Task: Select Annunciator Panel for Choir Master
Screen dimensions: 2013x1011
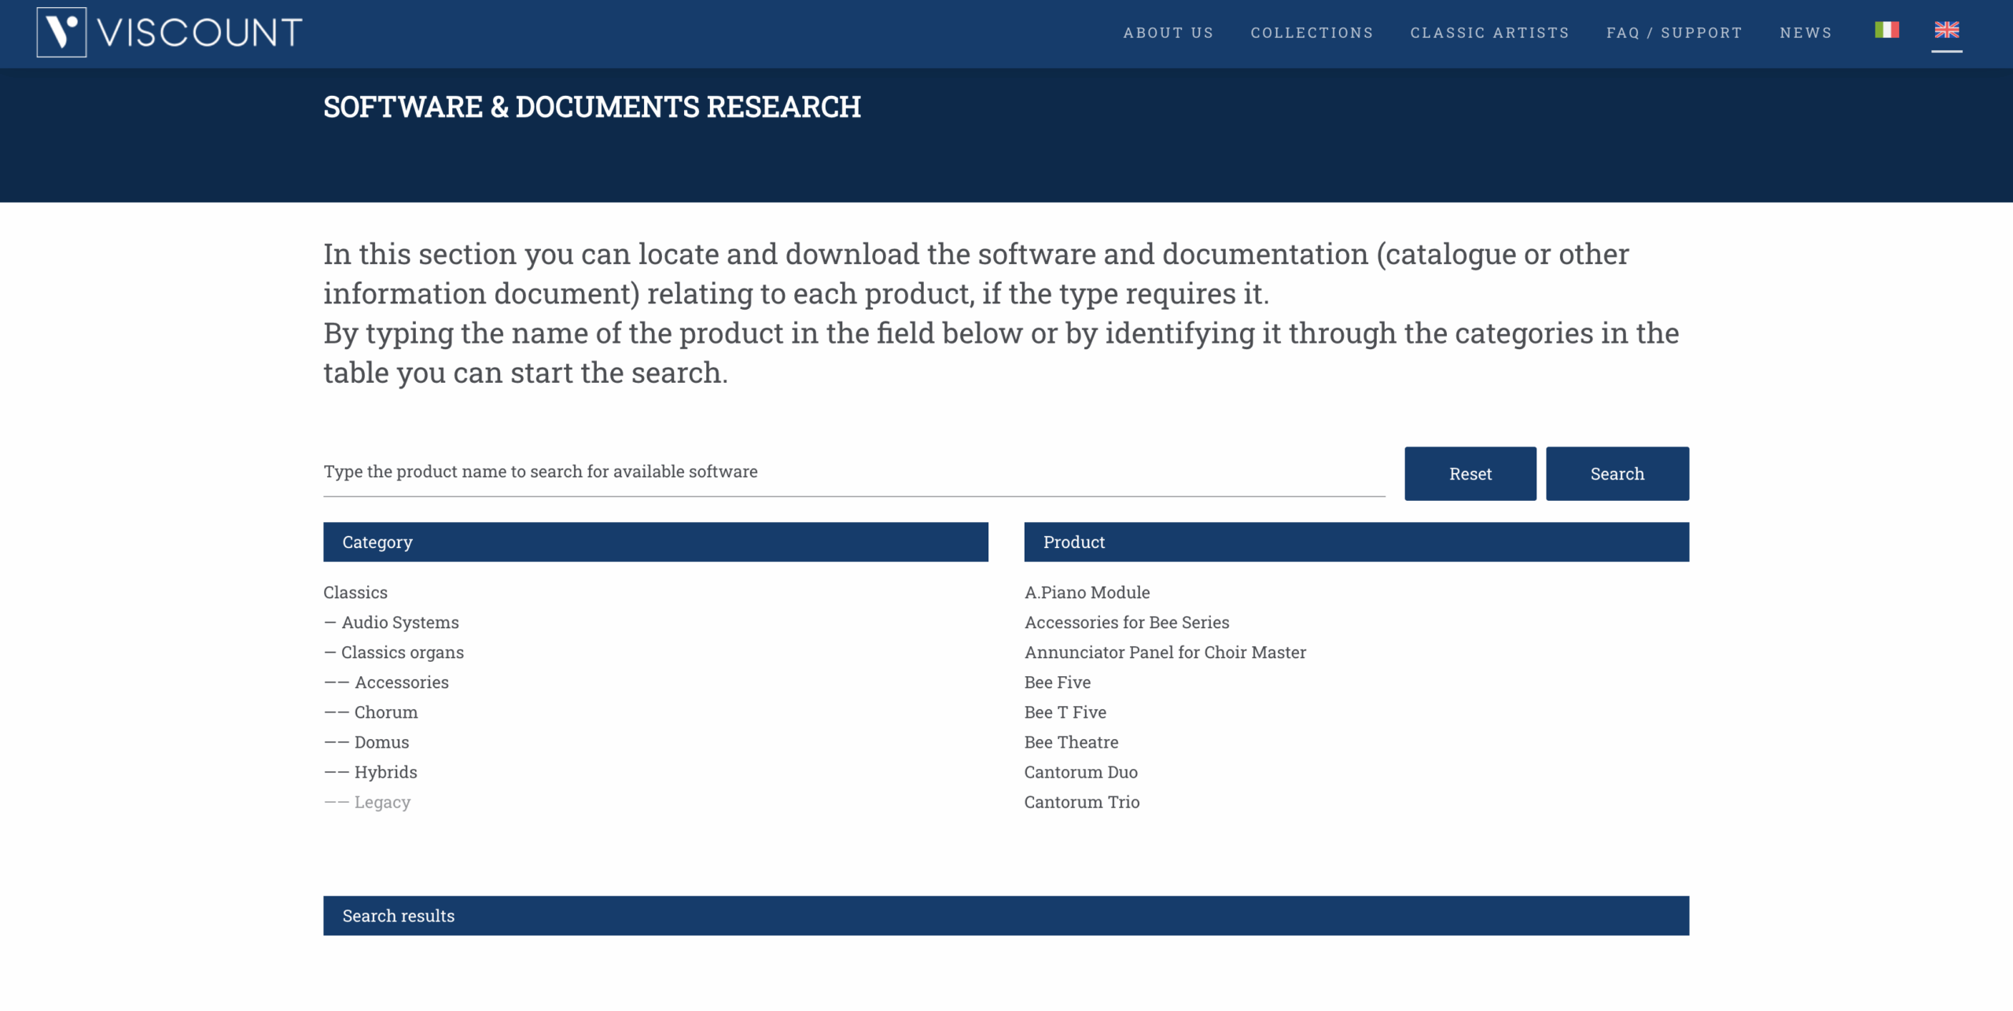Action: tap(1165, 653)
